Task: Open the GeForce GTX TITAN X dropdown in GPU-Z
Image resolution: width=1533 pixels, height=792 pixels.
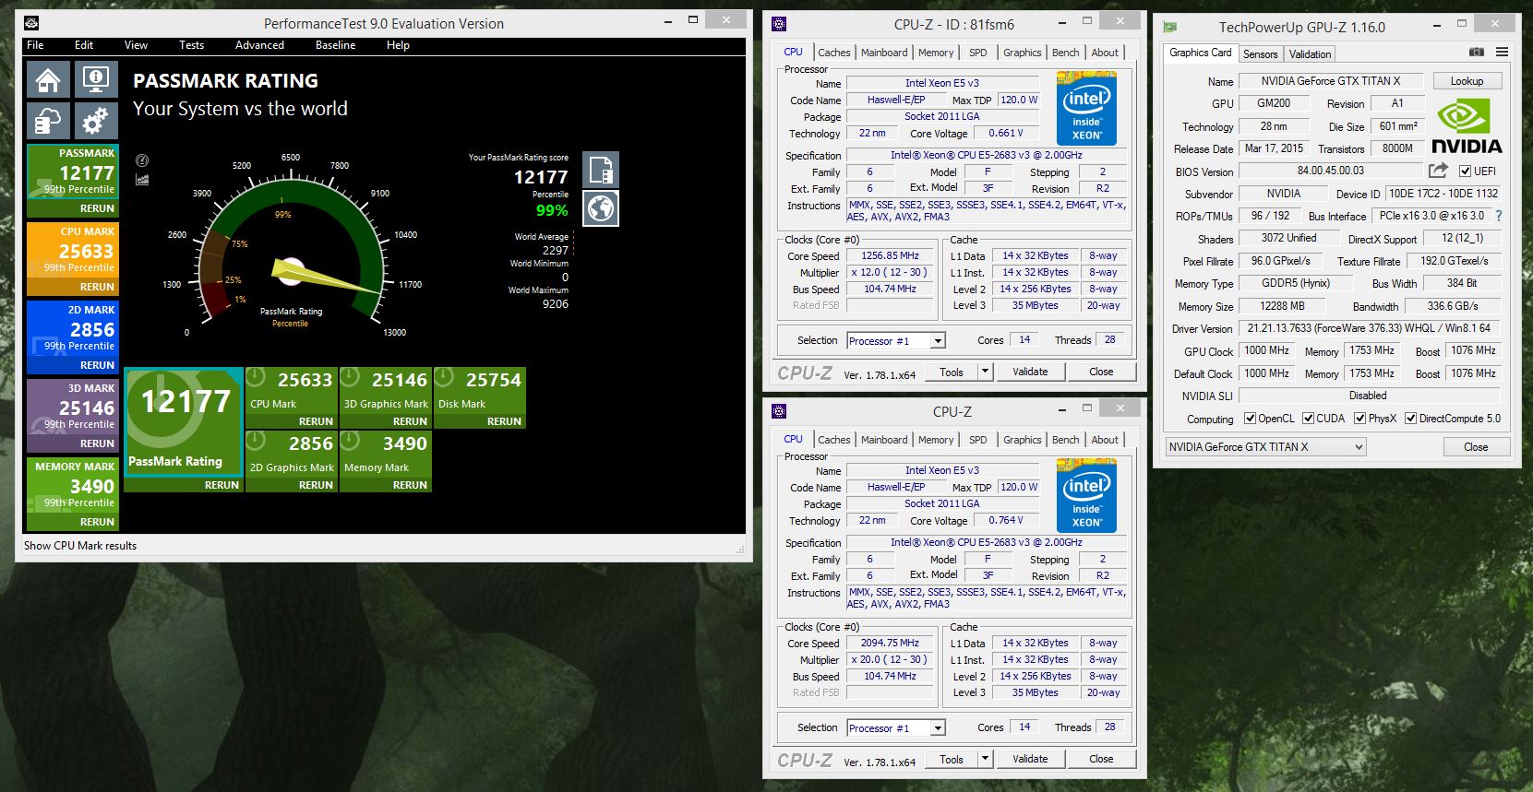Action: (1265, 447)
